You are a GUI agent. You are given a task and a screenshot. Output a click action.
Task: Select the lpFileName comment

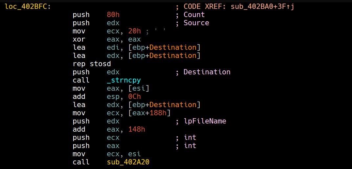click(x=205, y=121)
